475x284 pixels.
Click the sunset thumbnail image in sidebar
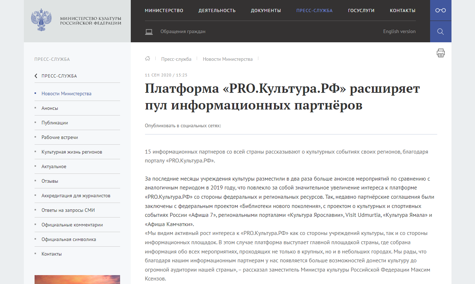click(77, 279)
